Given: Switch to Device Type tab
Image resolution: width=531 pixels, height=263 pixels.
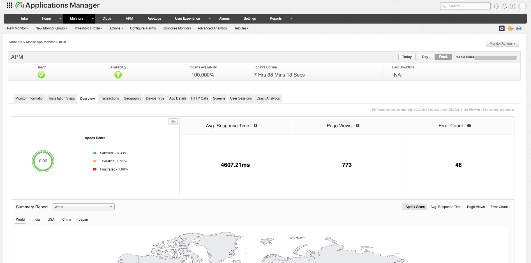Looking at the screenshot, I should tap(155, 98).
